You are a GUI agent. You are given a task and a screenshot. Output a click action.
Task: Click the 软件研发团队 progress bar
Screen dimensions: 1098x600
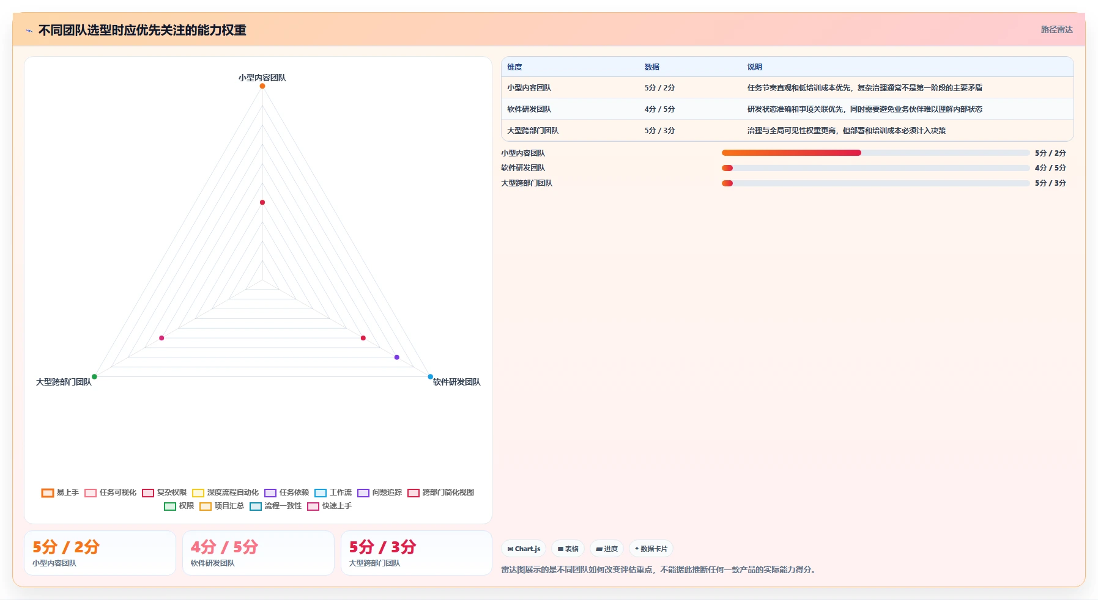875,168
